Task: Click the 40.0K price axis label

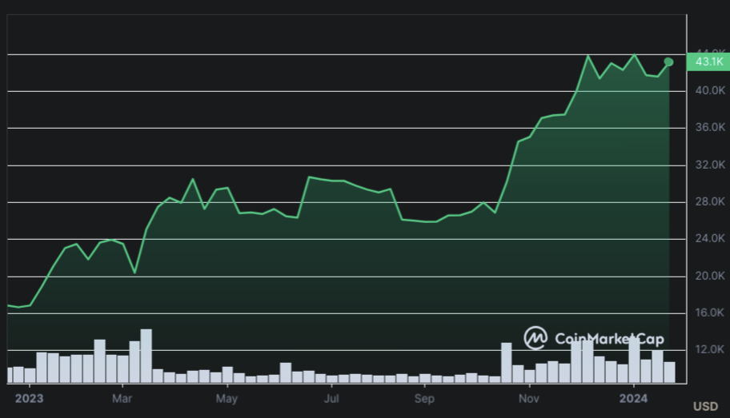Action: tap(710, 91)
